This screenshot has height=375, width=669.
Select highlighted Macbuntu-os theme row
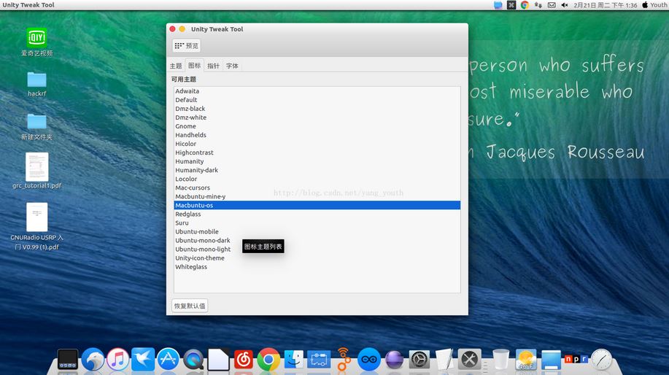click(317, 205)
